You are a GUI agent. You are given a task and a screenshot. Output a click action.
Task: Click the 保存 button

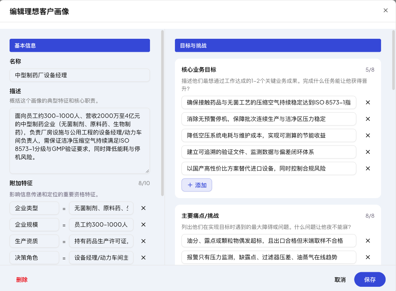tap(370, 279)
